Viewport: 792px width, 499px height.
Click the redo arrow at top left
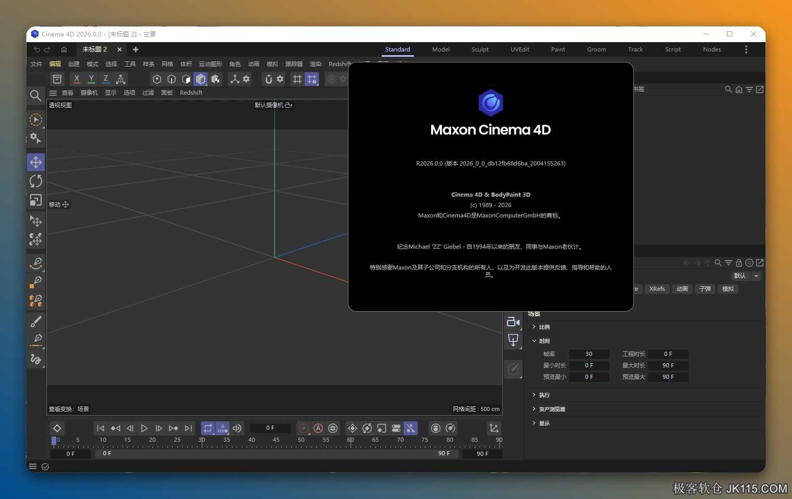click(47, 49)
